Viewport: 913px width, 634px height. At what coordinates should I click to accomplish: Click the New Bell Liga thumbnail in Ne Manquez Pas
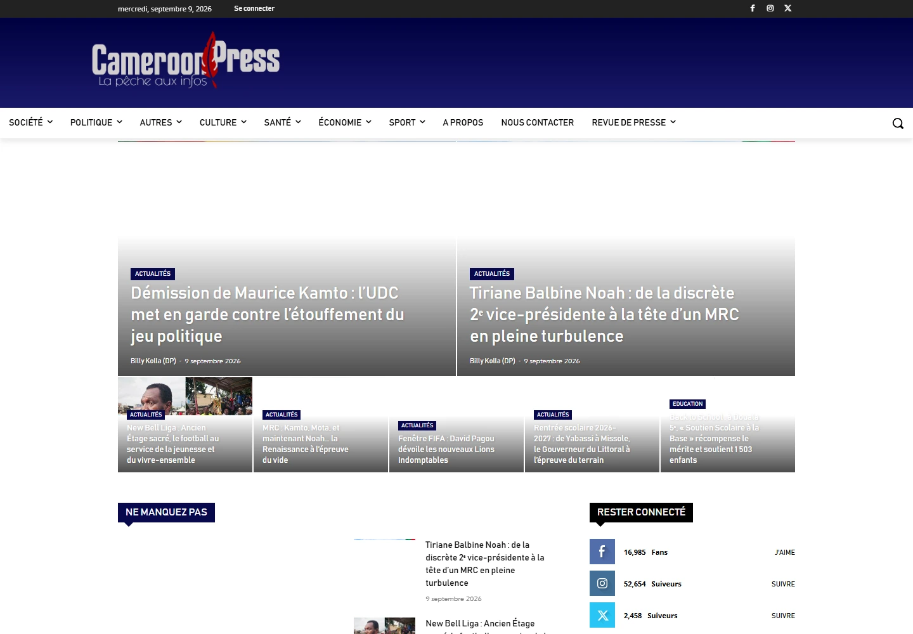coord(384,626)
